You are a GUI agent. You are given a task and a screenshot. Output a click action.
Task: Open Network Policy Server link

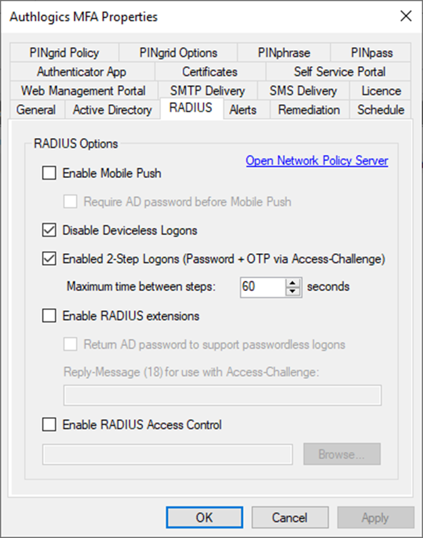pos(317,160)
